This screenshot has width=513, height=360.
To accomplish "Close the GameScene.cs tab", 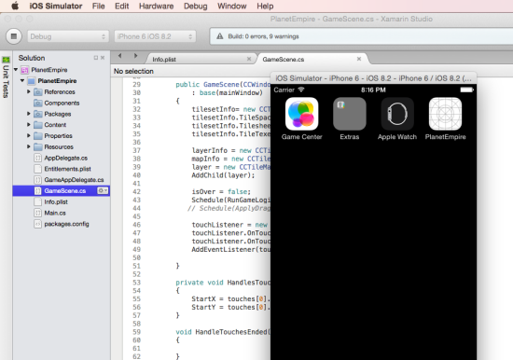I will (x=359, y=59).
